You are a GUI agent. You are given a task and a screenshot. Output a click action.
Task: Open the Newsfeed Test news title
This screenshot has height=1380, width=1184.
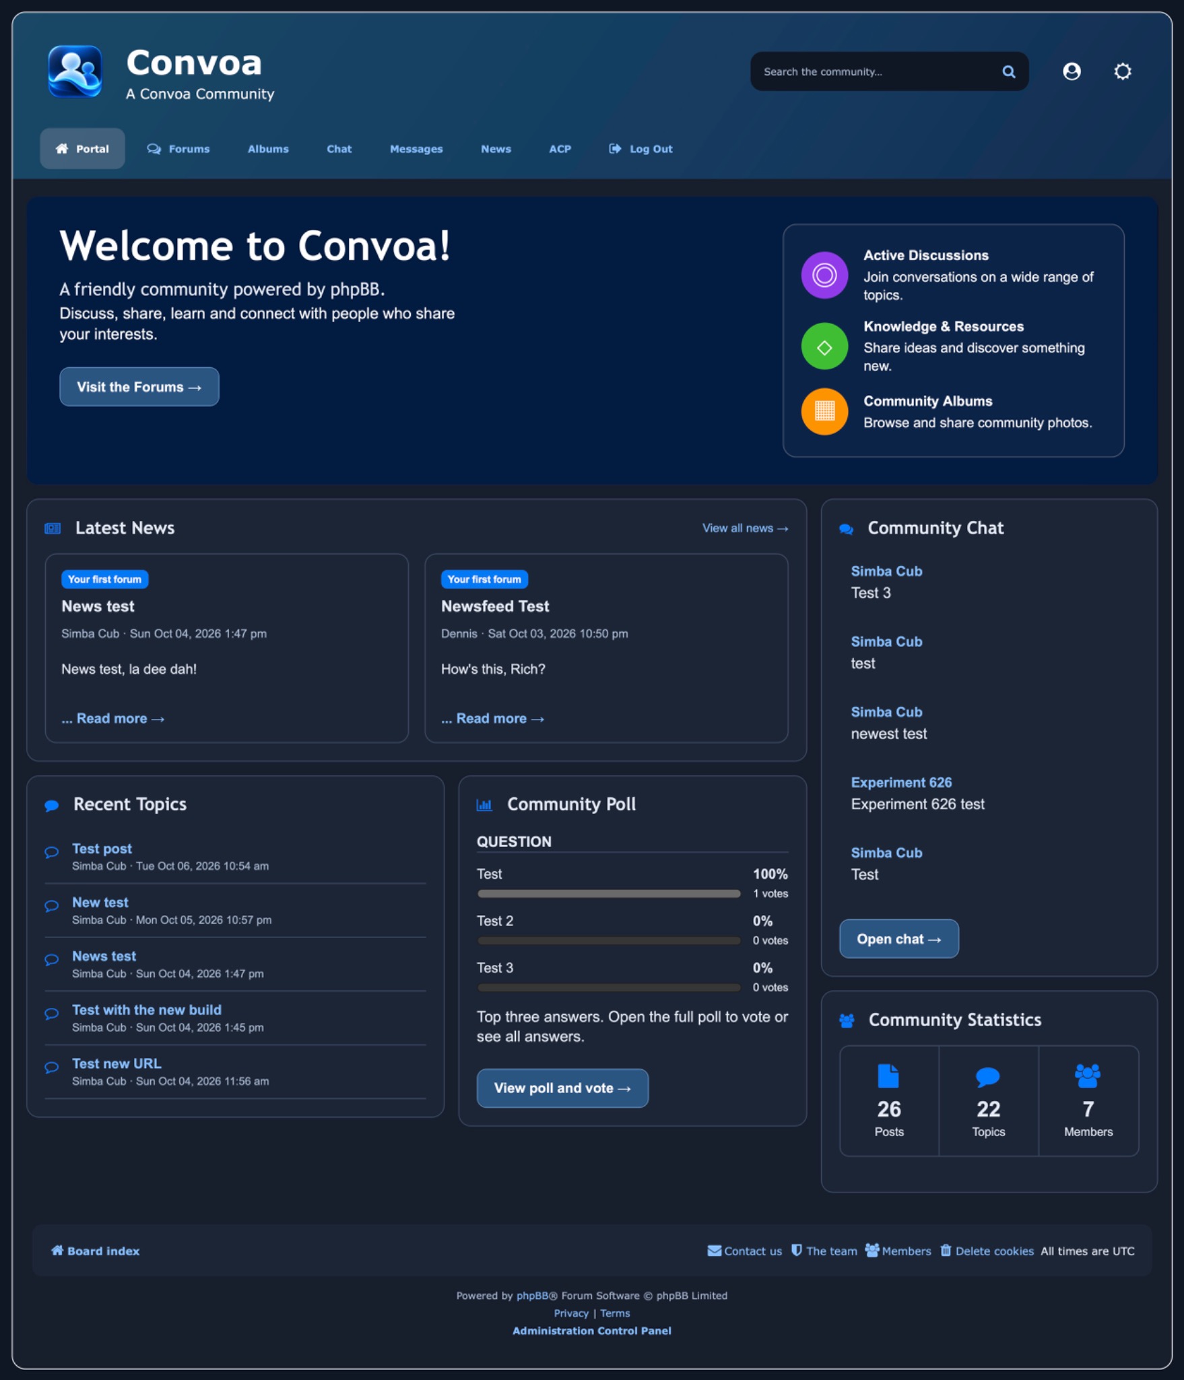pos(495,606)
